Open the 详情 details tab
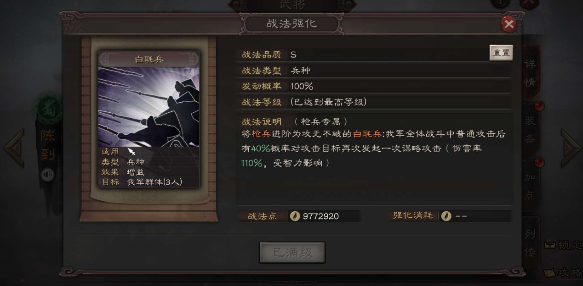 pyautogui.click(x=530, y=73)
